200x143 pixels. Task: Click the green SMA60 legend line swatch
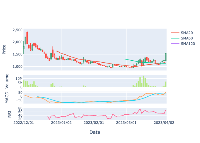point(175,38)
